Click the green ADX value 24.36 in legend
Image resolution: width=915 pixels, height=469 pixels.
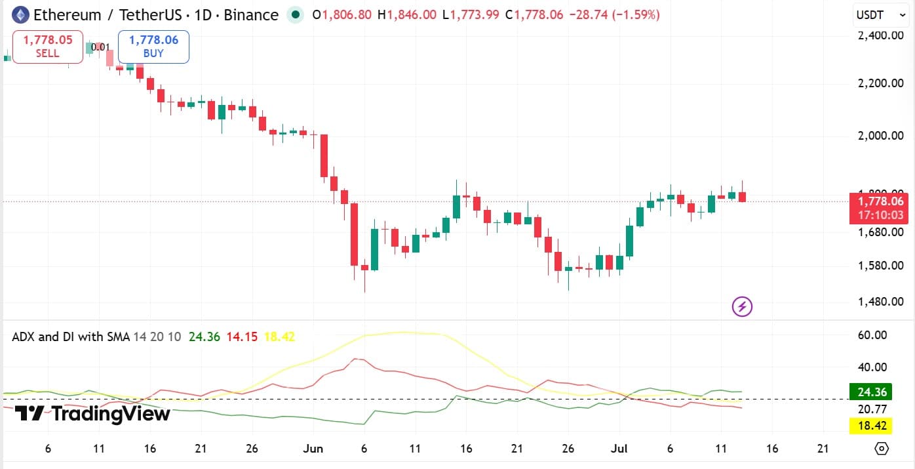[204, 336]
